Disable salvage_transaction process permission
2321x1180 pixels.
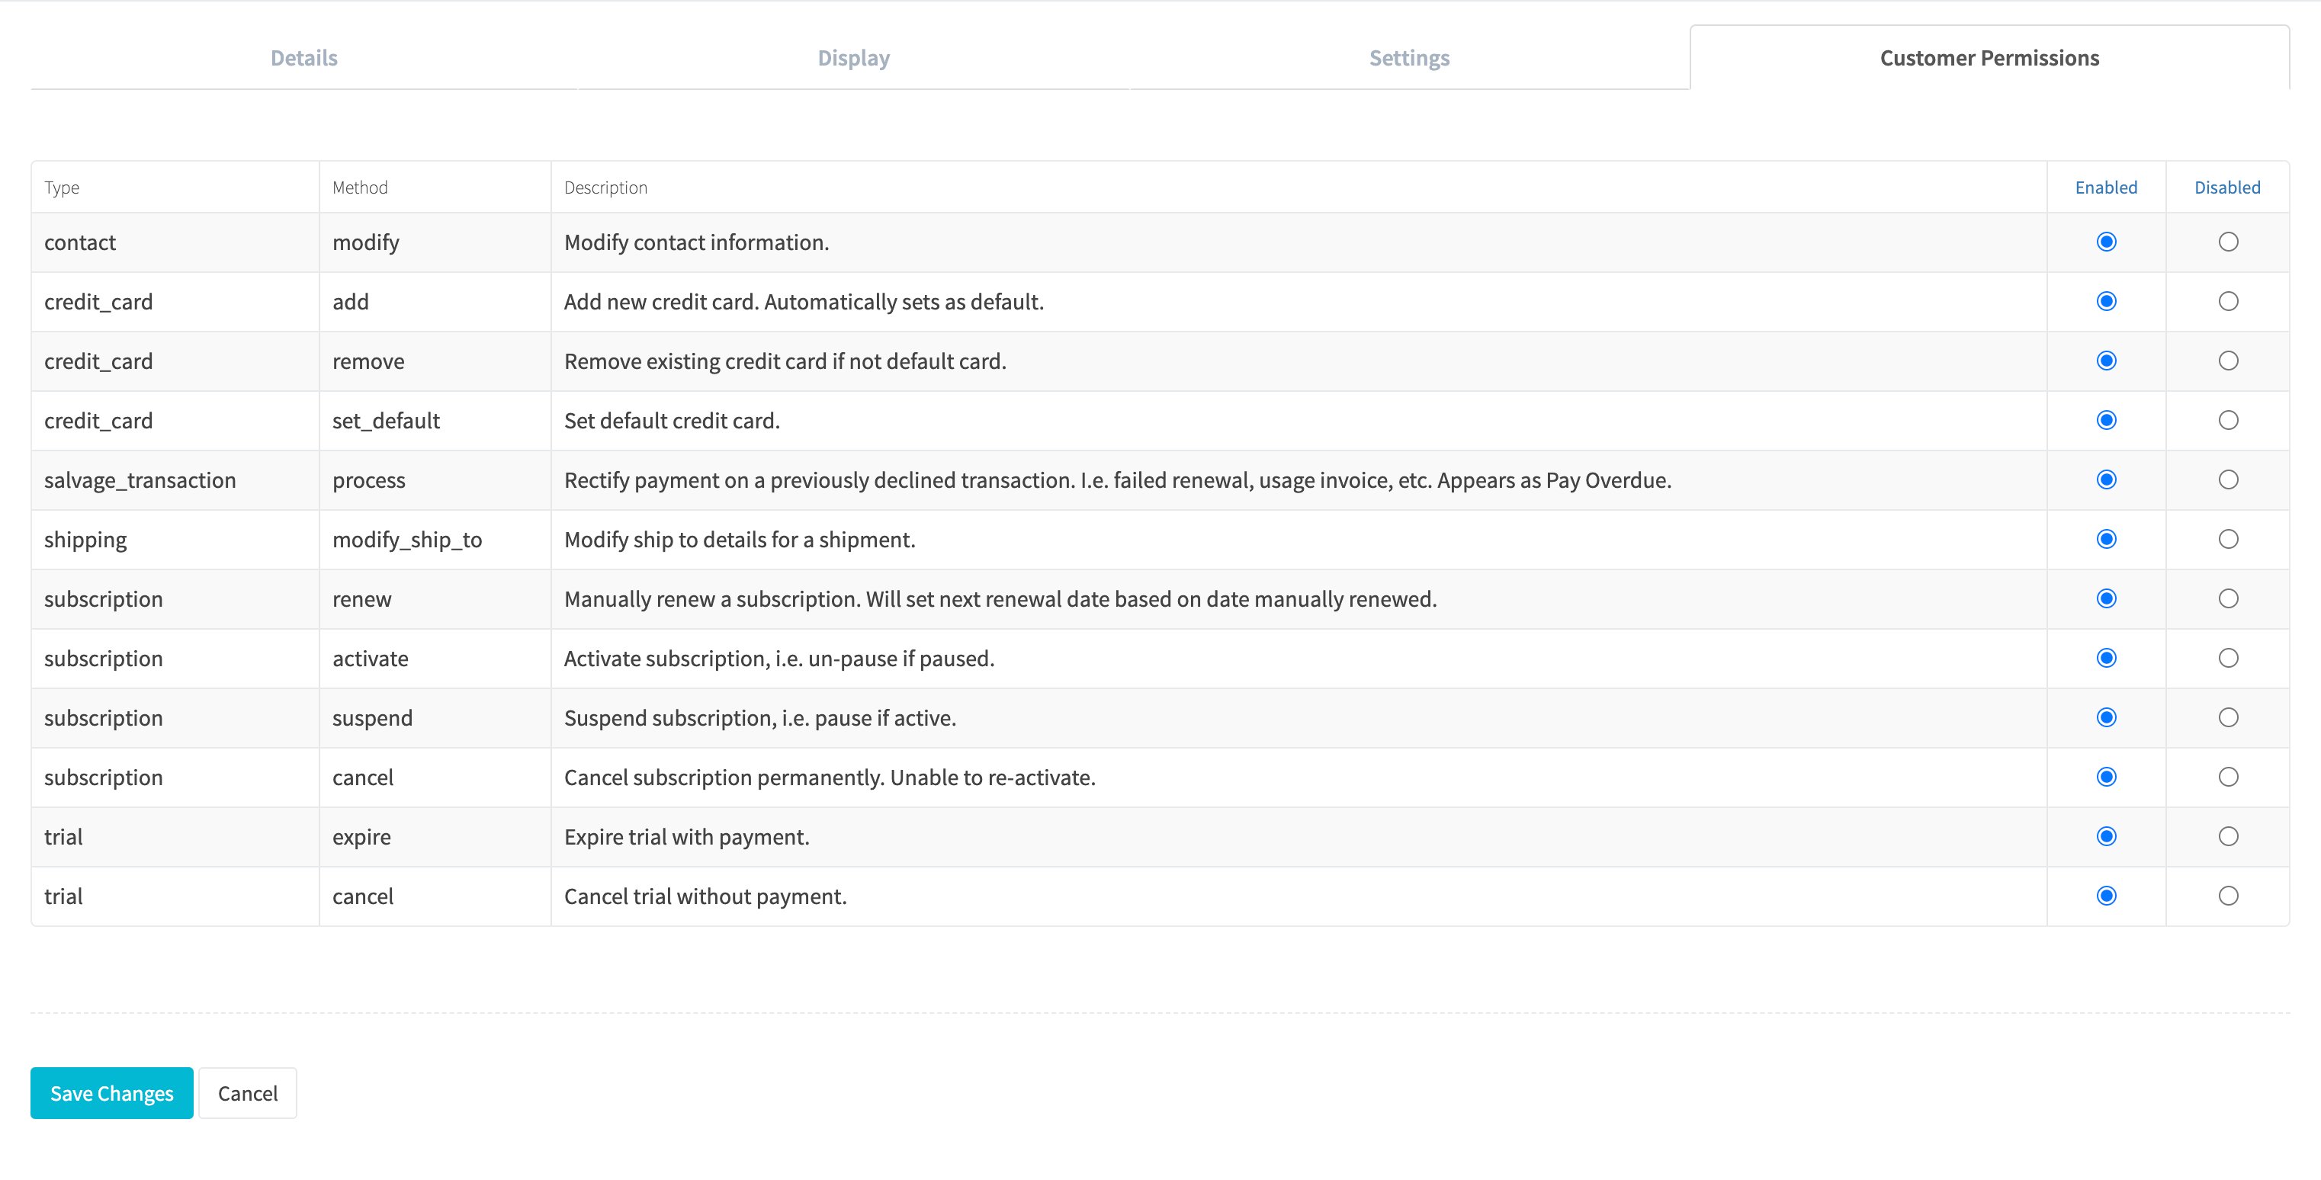pyautogui.click(x=2227, y=479)
